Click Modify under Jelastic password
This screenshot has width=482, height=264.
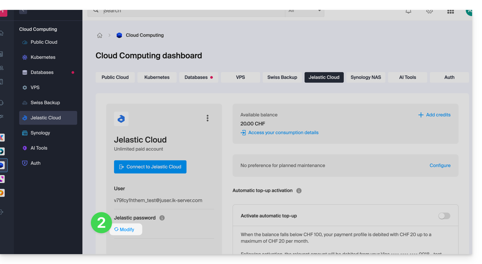(125, 229)
